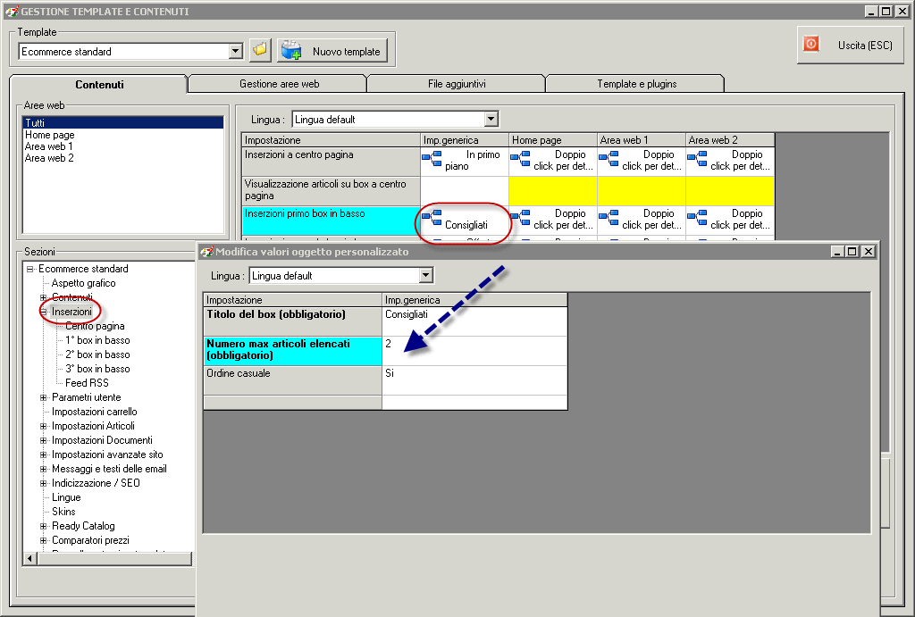Click the object icon in 'In primo piano' cell

point(432,157)
